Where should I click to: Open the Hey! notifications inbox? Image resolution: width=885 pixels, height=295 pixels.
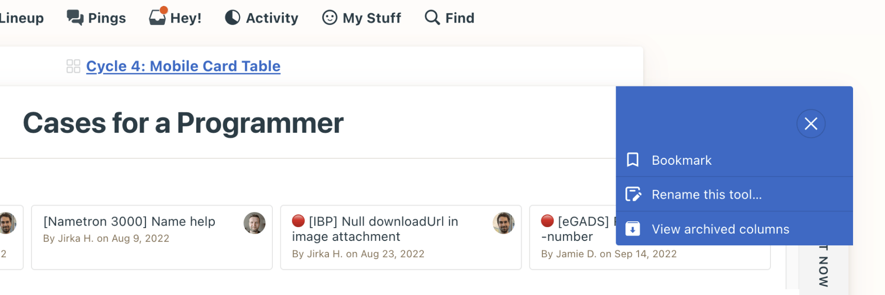(x=175, y=18)
